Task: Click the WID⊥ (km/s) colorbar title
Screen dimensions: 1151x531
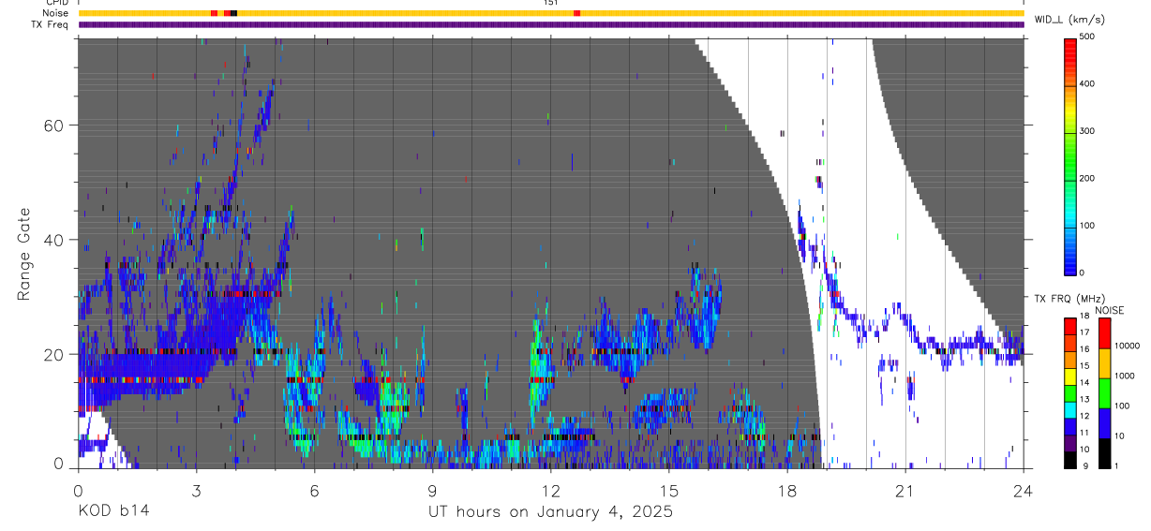Action: (1068, 19)
